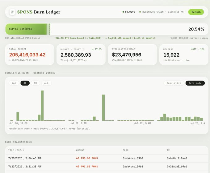Click the tallest bar on Jul 20
This screenshot has width=210, height=173.
point(42,106)
